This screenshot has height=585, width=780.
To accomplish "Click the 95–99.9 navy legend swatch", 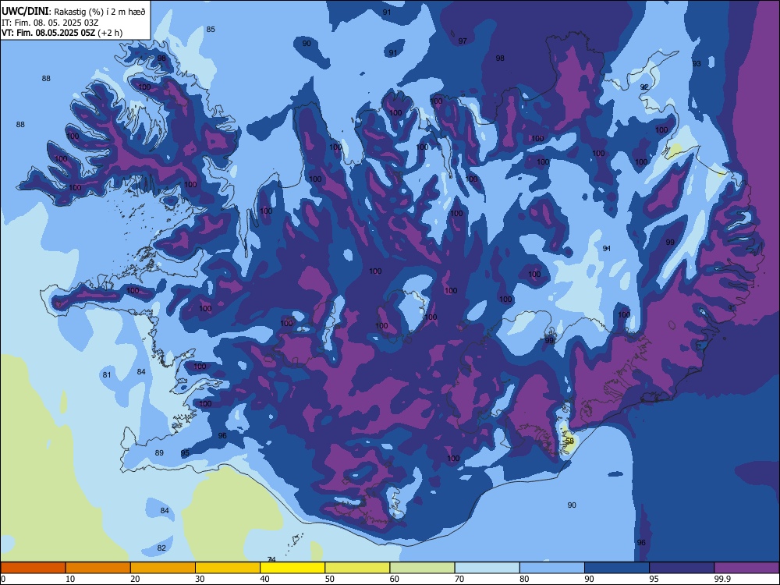I will click(x=682, y=568).
